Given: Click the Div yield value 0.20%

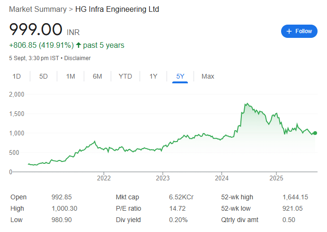Looking at the screenshot, I should click(178, 220).
